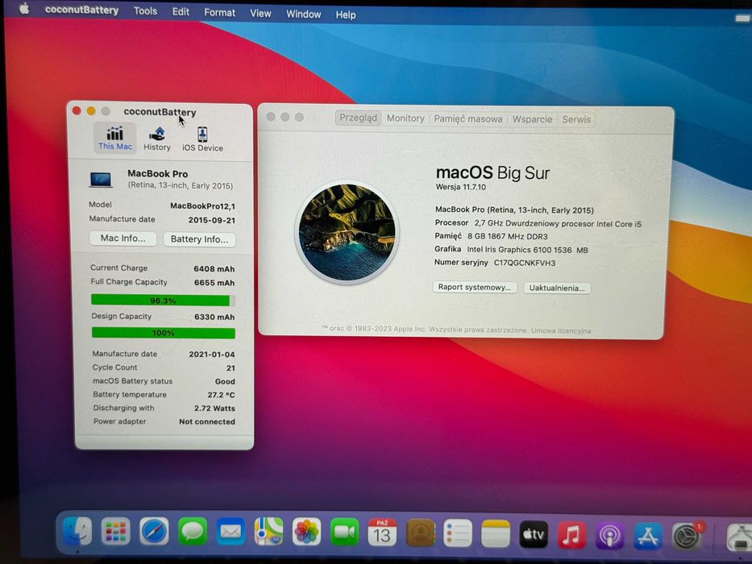Open App Store from the Dock

pyautogui.click(x=648, y=536)
